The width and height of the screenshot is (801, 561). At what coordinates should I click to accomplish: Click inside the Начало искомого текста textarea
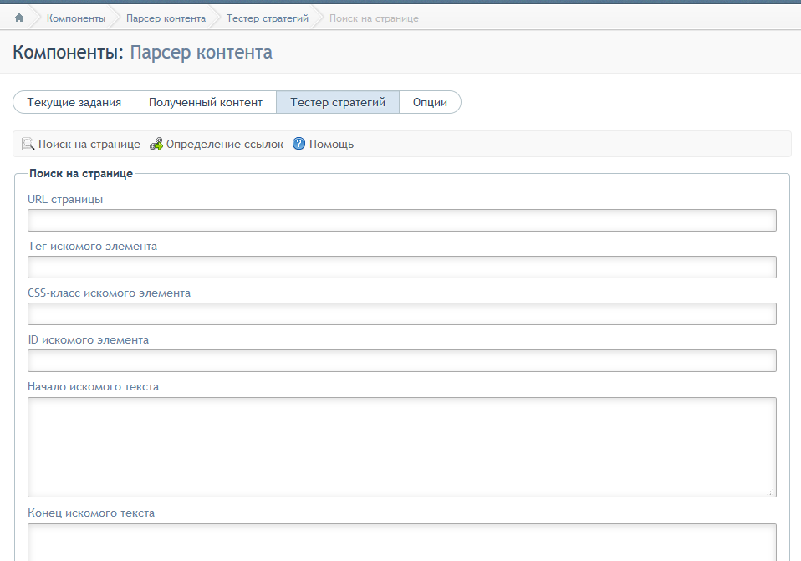402,447
